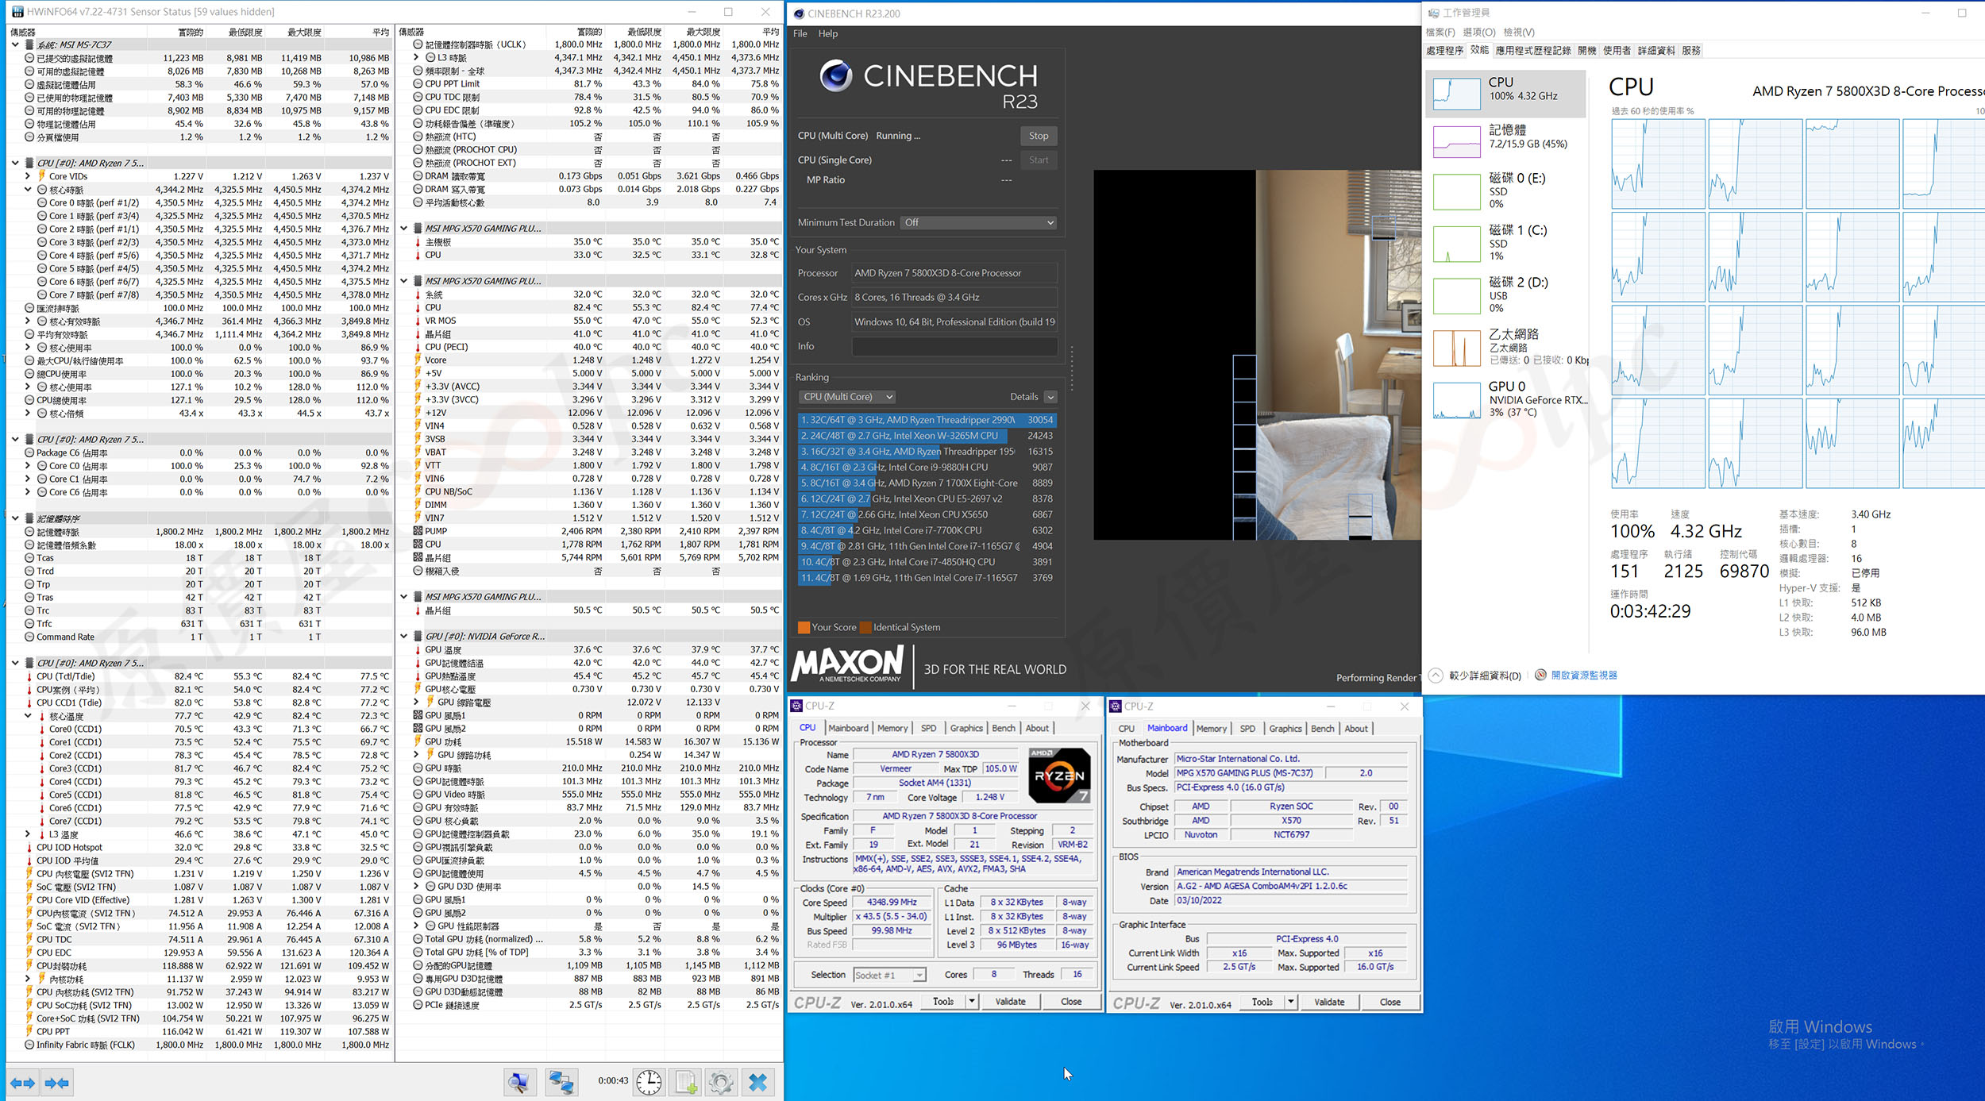Click the HWiNFO two-networked-monitors icon
The height and width of the screenshot is (1101, 1985).
561,1083
